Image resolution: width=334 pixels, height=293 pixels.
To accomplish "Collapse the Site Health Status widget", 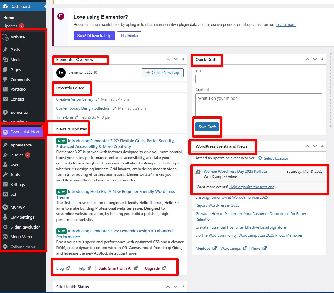I will click(183, 287).
